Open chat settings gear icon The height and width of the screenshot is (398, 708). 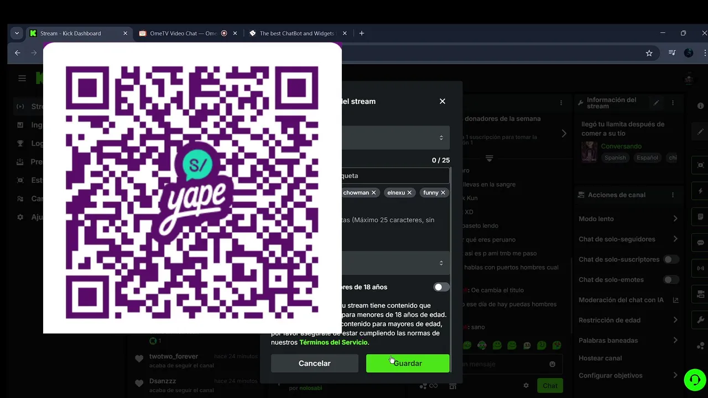pos(526,385)
